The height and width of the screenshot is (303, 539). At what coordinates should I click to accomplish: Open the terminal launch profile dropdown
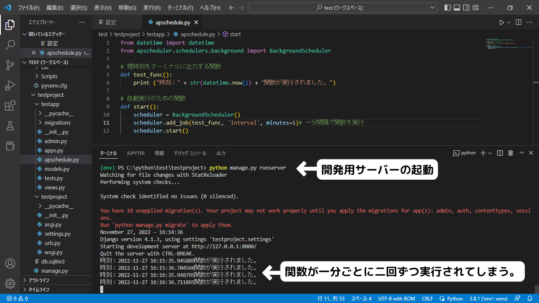coord(490,153)
